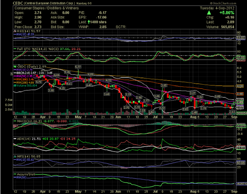This screenshot has height=194, width=247.
Task: Click the Accum/Dist indicator label
Action: (x=26, y=174)
